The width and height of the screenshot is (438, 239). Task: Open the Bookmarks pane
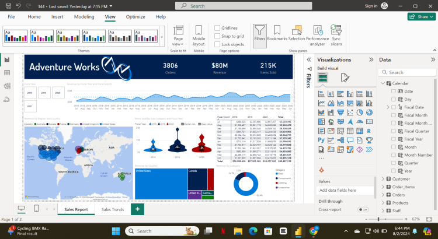[x=277, y=33]
